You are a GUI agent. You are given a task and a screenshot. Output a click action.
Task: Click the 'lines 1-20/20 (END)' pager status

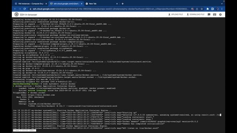pos(24,130)
